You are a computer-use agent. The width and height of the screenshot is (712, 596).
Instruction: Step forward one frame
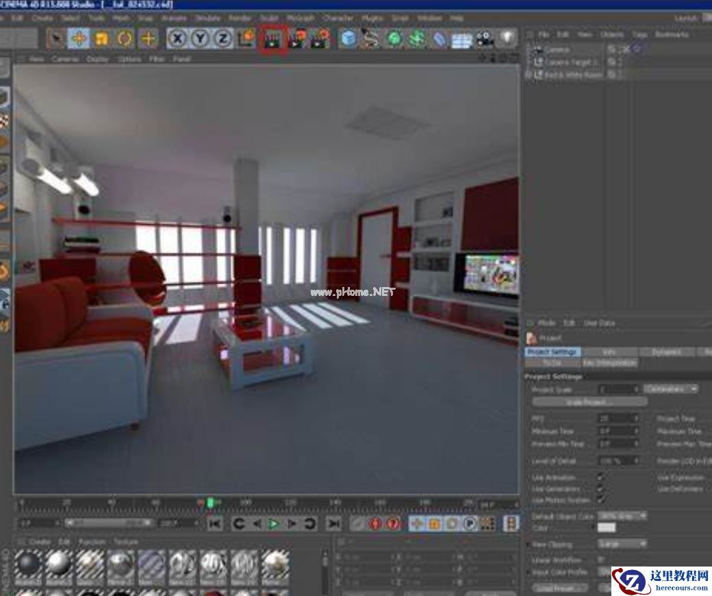click(x=292, y=524)
